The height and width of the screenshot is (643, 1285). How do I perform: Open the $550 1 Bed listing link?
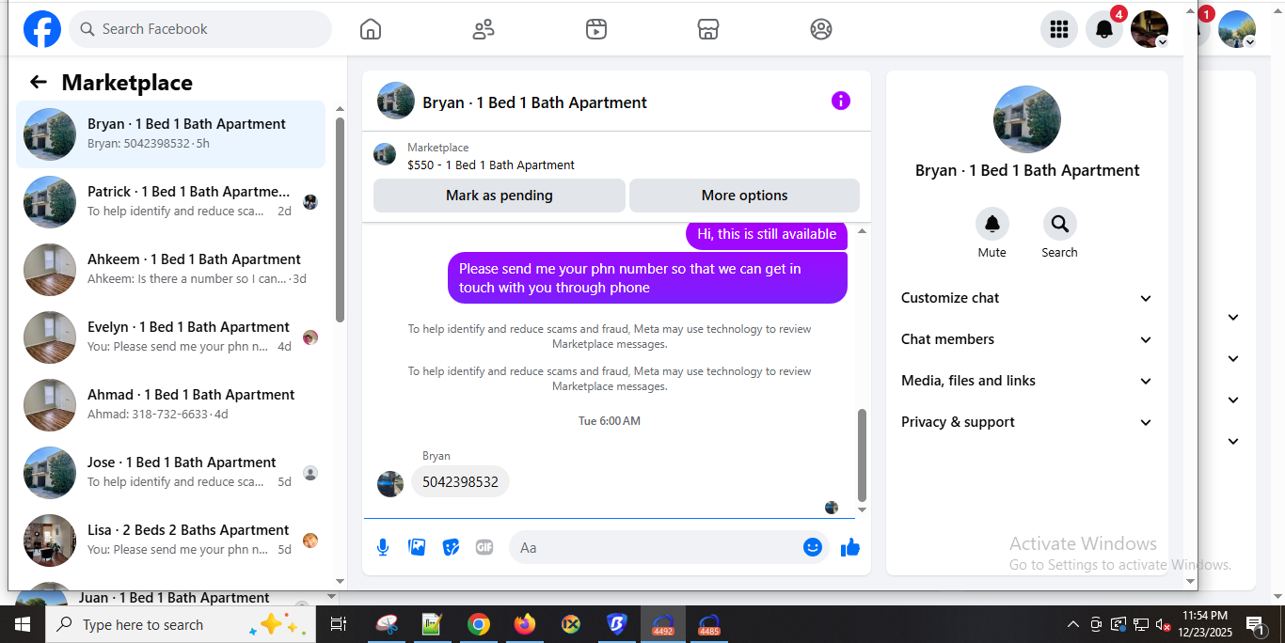491,165
